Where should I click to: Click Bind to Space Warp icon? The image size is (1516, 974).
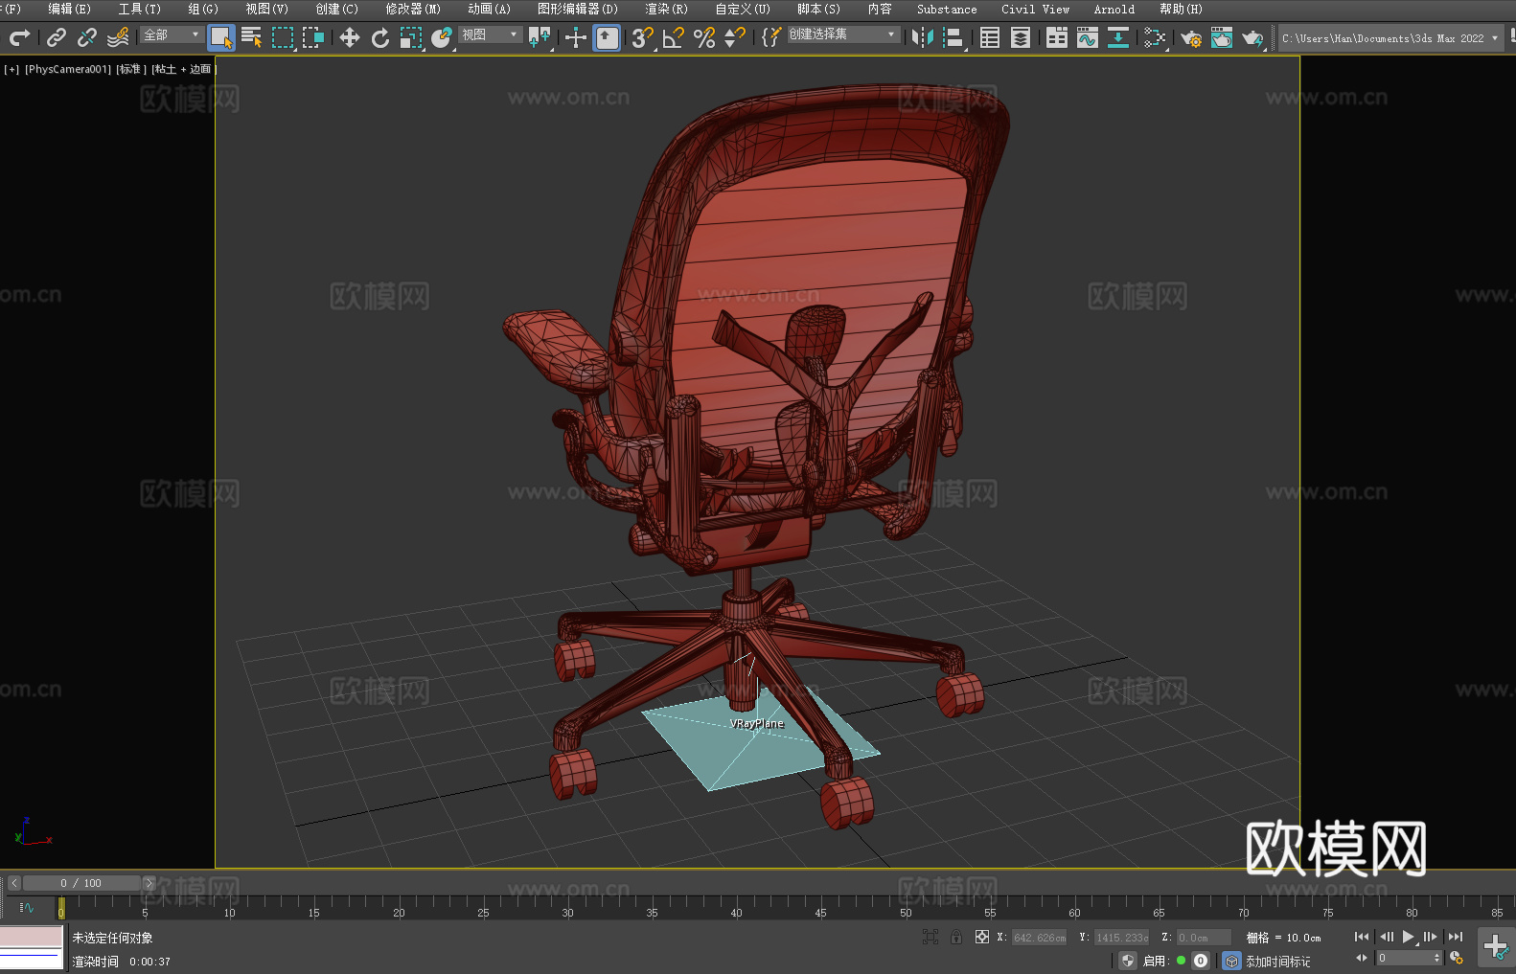(x=118, y=37)
